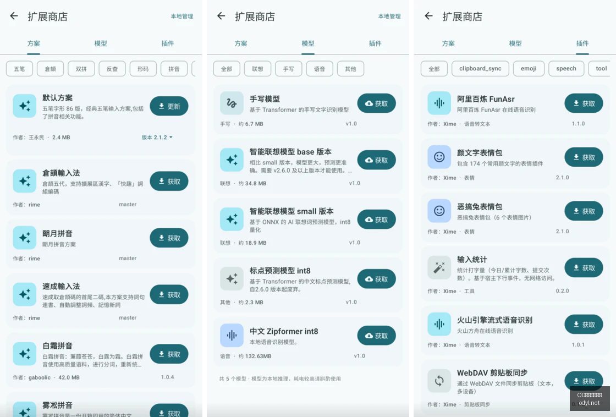Get the 白霜拼音 scheme
This screenshot has width=616, height=417.
(169, 354)
